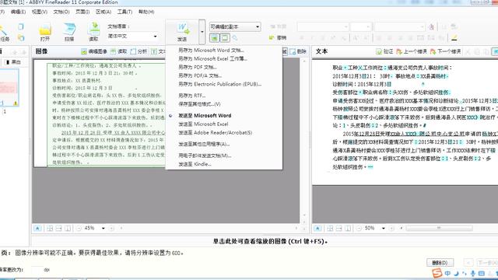The height and width of the screenshot is (280, 498).
Task: Click the text panel horizontal scrollbar
Action: (x=439, y=228)
